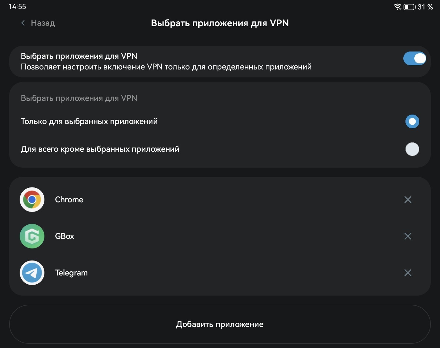This screenshot has height=348, width=440.
Task: Tap the 'Для всего кроме выбранных приложений' text
Action: (x=100, y=149)
